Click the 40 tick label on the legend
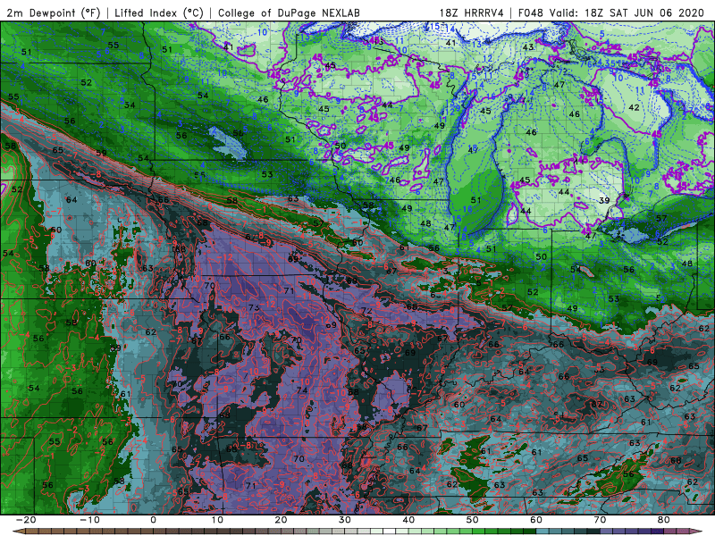 coord(408,520)
